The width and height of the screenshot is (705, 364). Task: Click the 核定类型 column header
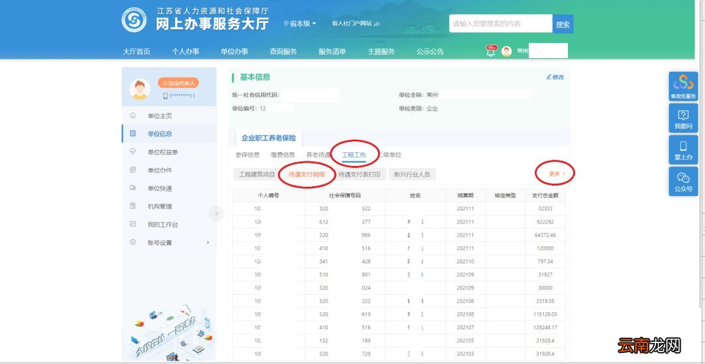(505, 195)
